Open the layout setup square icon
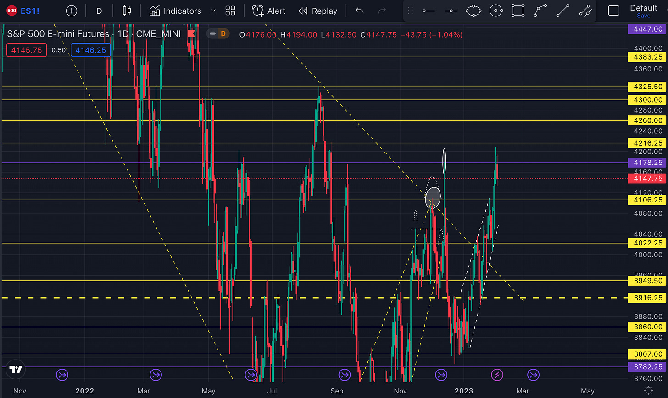This screenshot has width=668, height=398. click(x=614, y=11)
